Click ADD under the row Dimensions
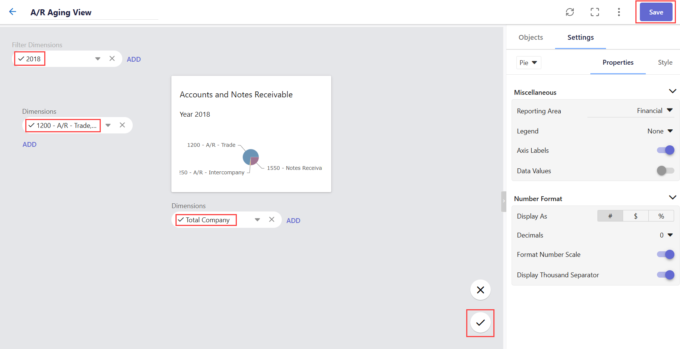Screen dimensions: 680x349 [29, 145]
